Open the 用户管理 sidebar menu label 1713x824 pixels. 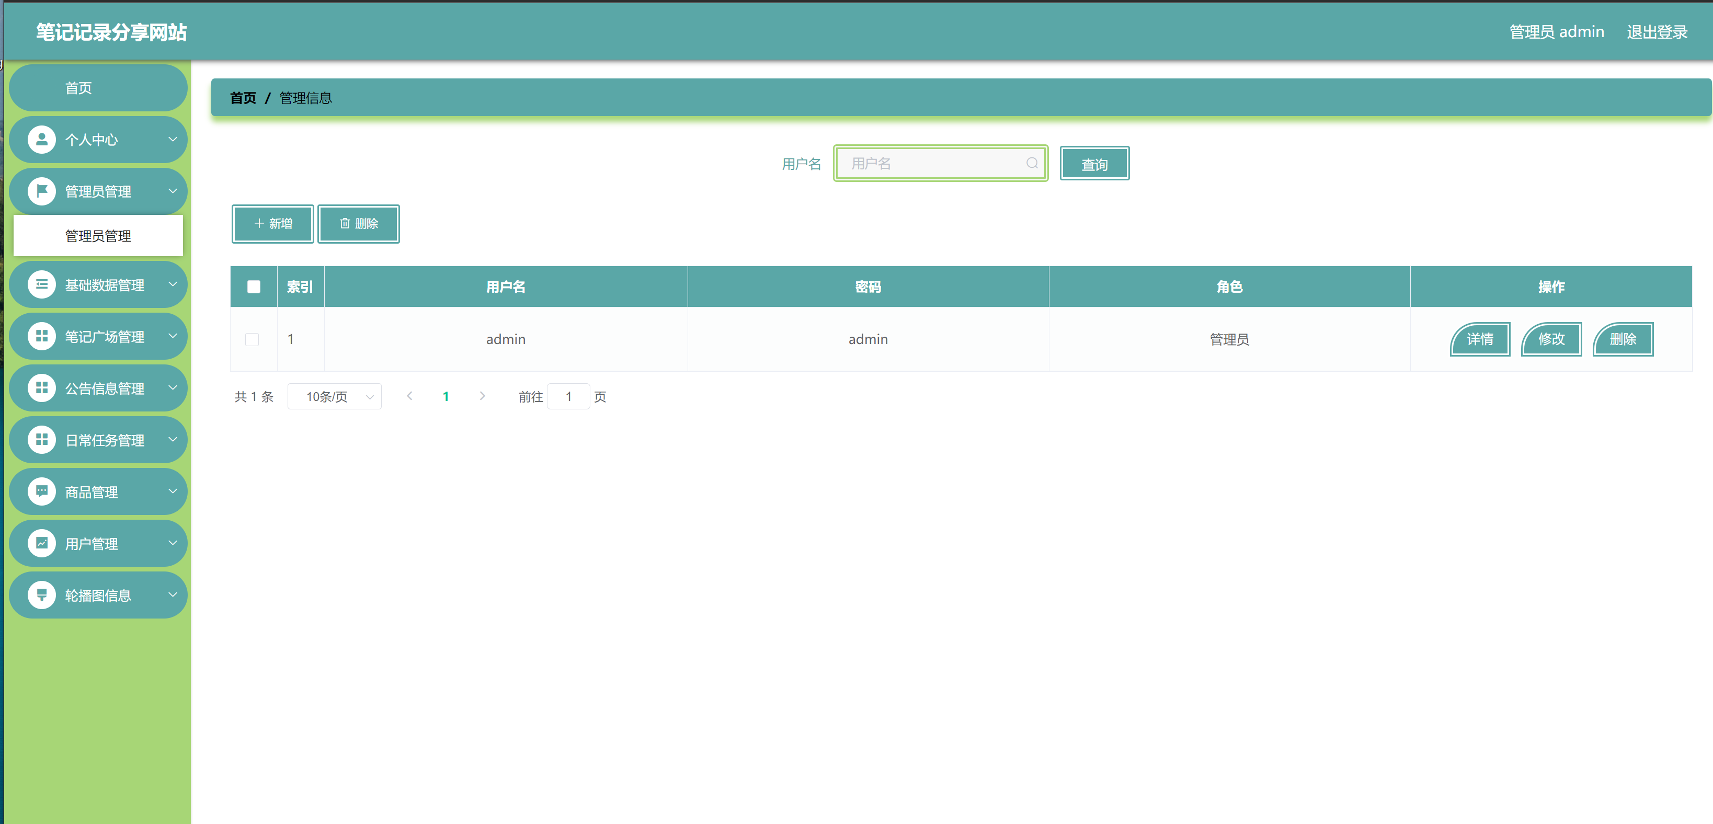[x=91, y=544]
